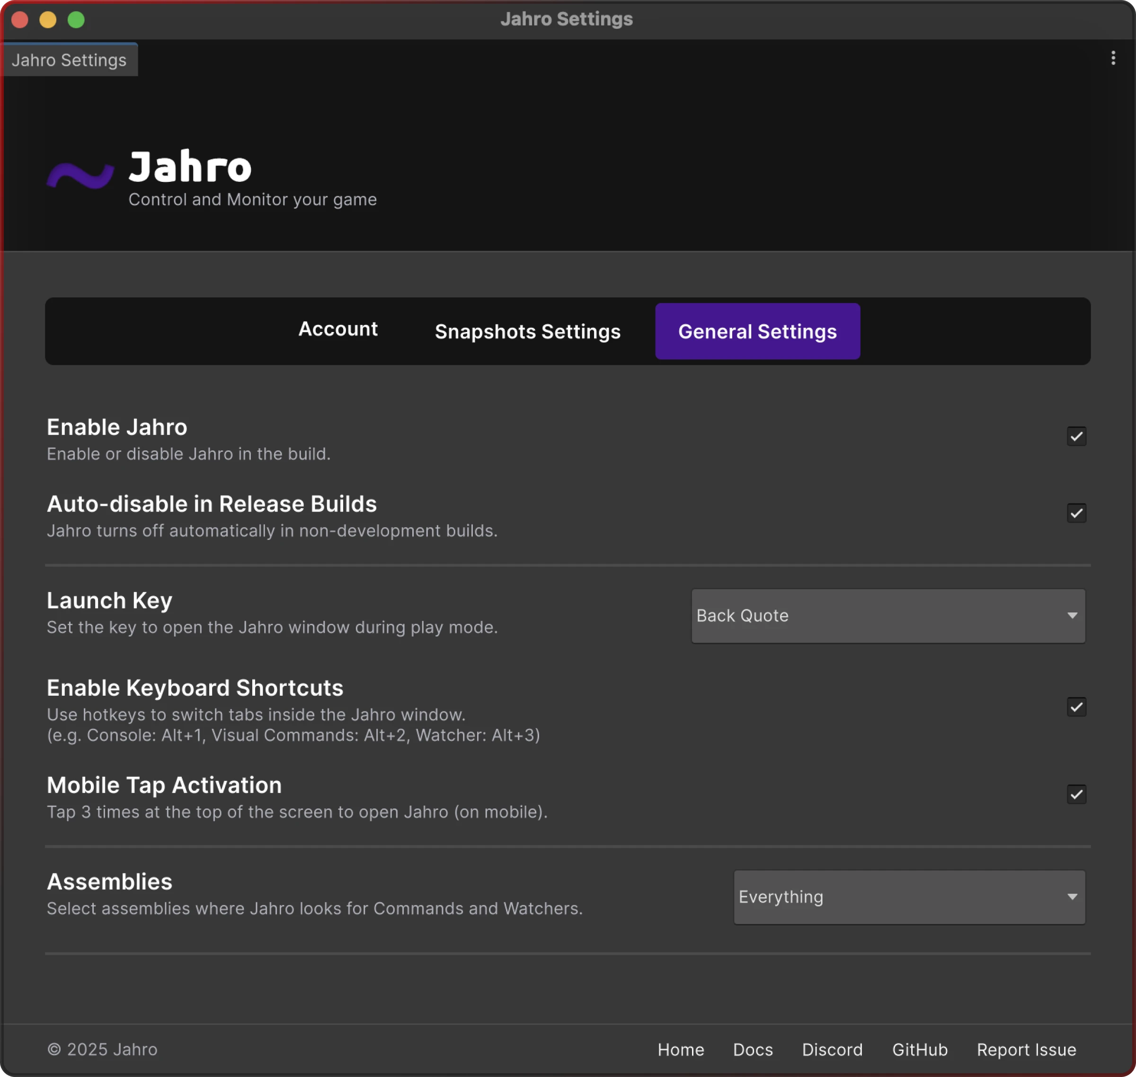1136x1077 pixels.
Task: Select the General Settings tab
Action: (757, 331)
